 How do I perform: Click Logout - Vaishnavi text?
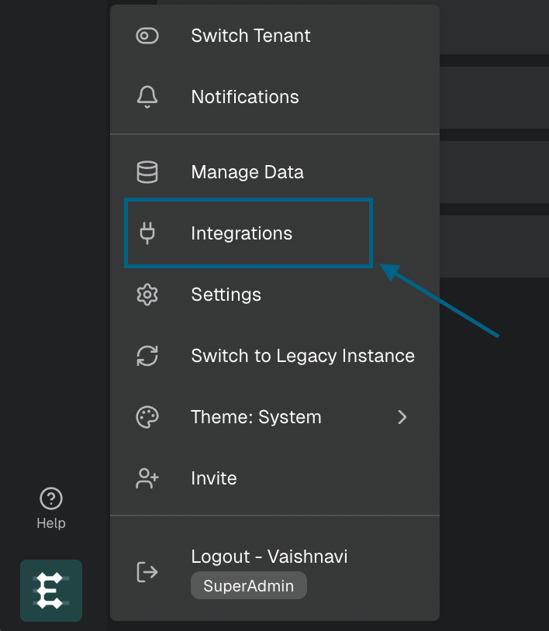click(x=269, y=557)
